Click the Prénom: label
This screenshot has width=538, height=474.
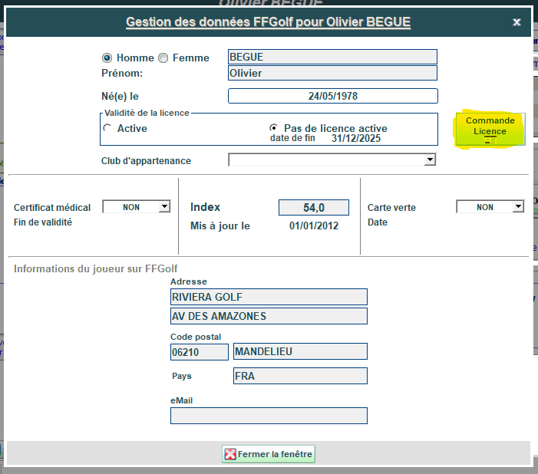point(122,73)
